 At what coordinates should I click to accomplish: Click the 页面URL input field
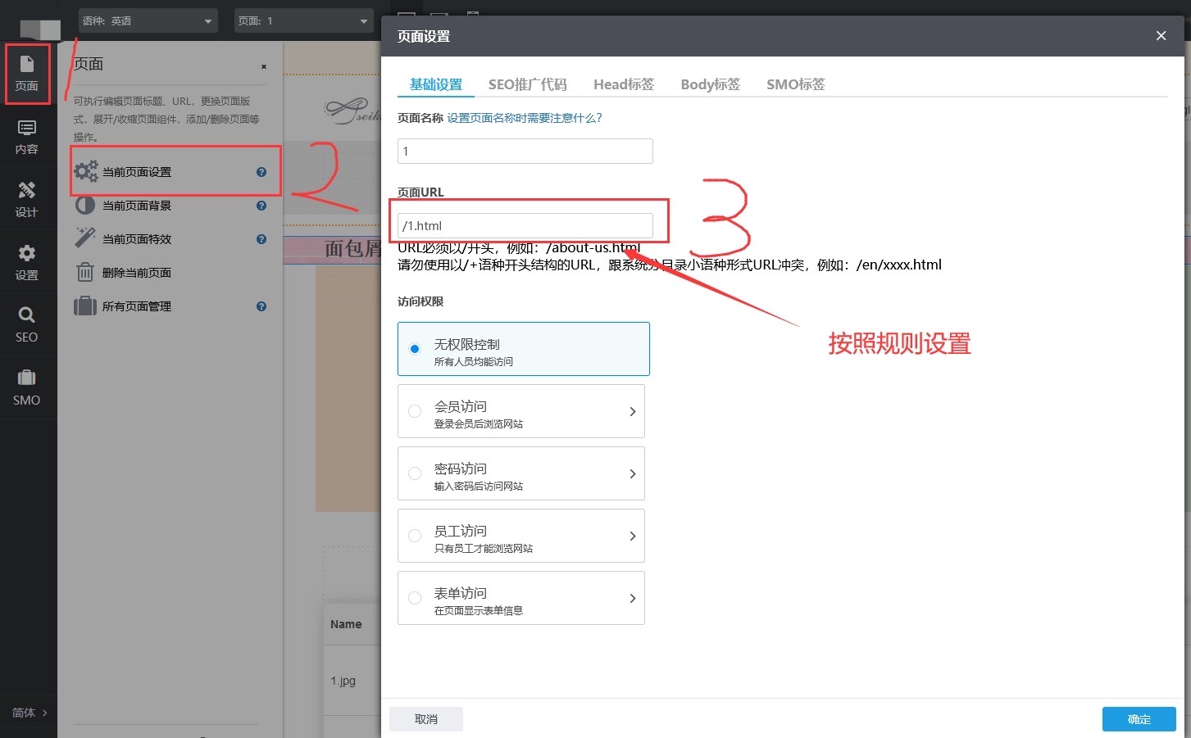525,226
